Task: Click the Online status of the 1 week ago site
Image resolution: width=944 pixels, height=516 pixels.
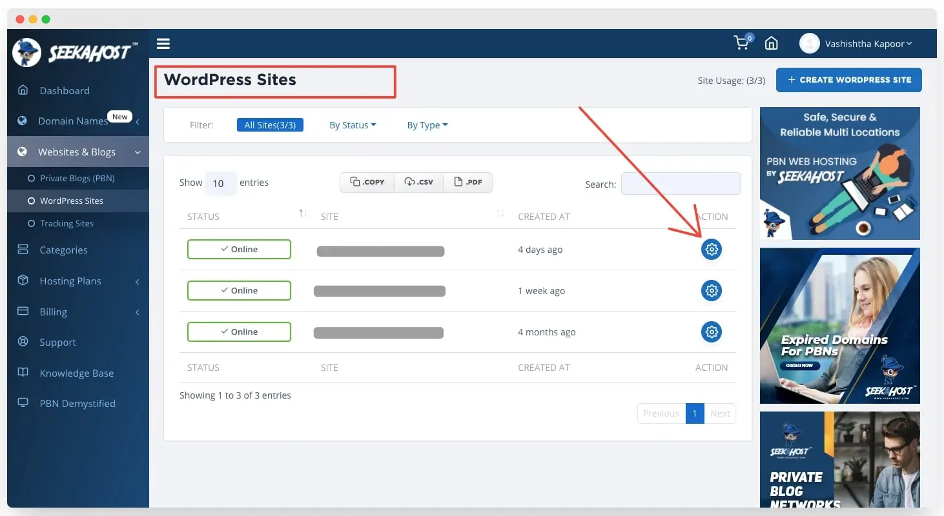Action: point(239,291)
